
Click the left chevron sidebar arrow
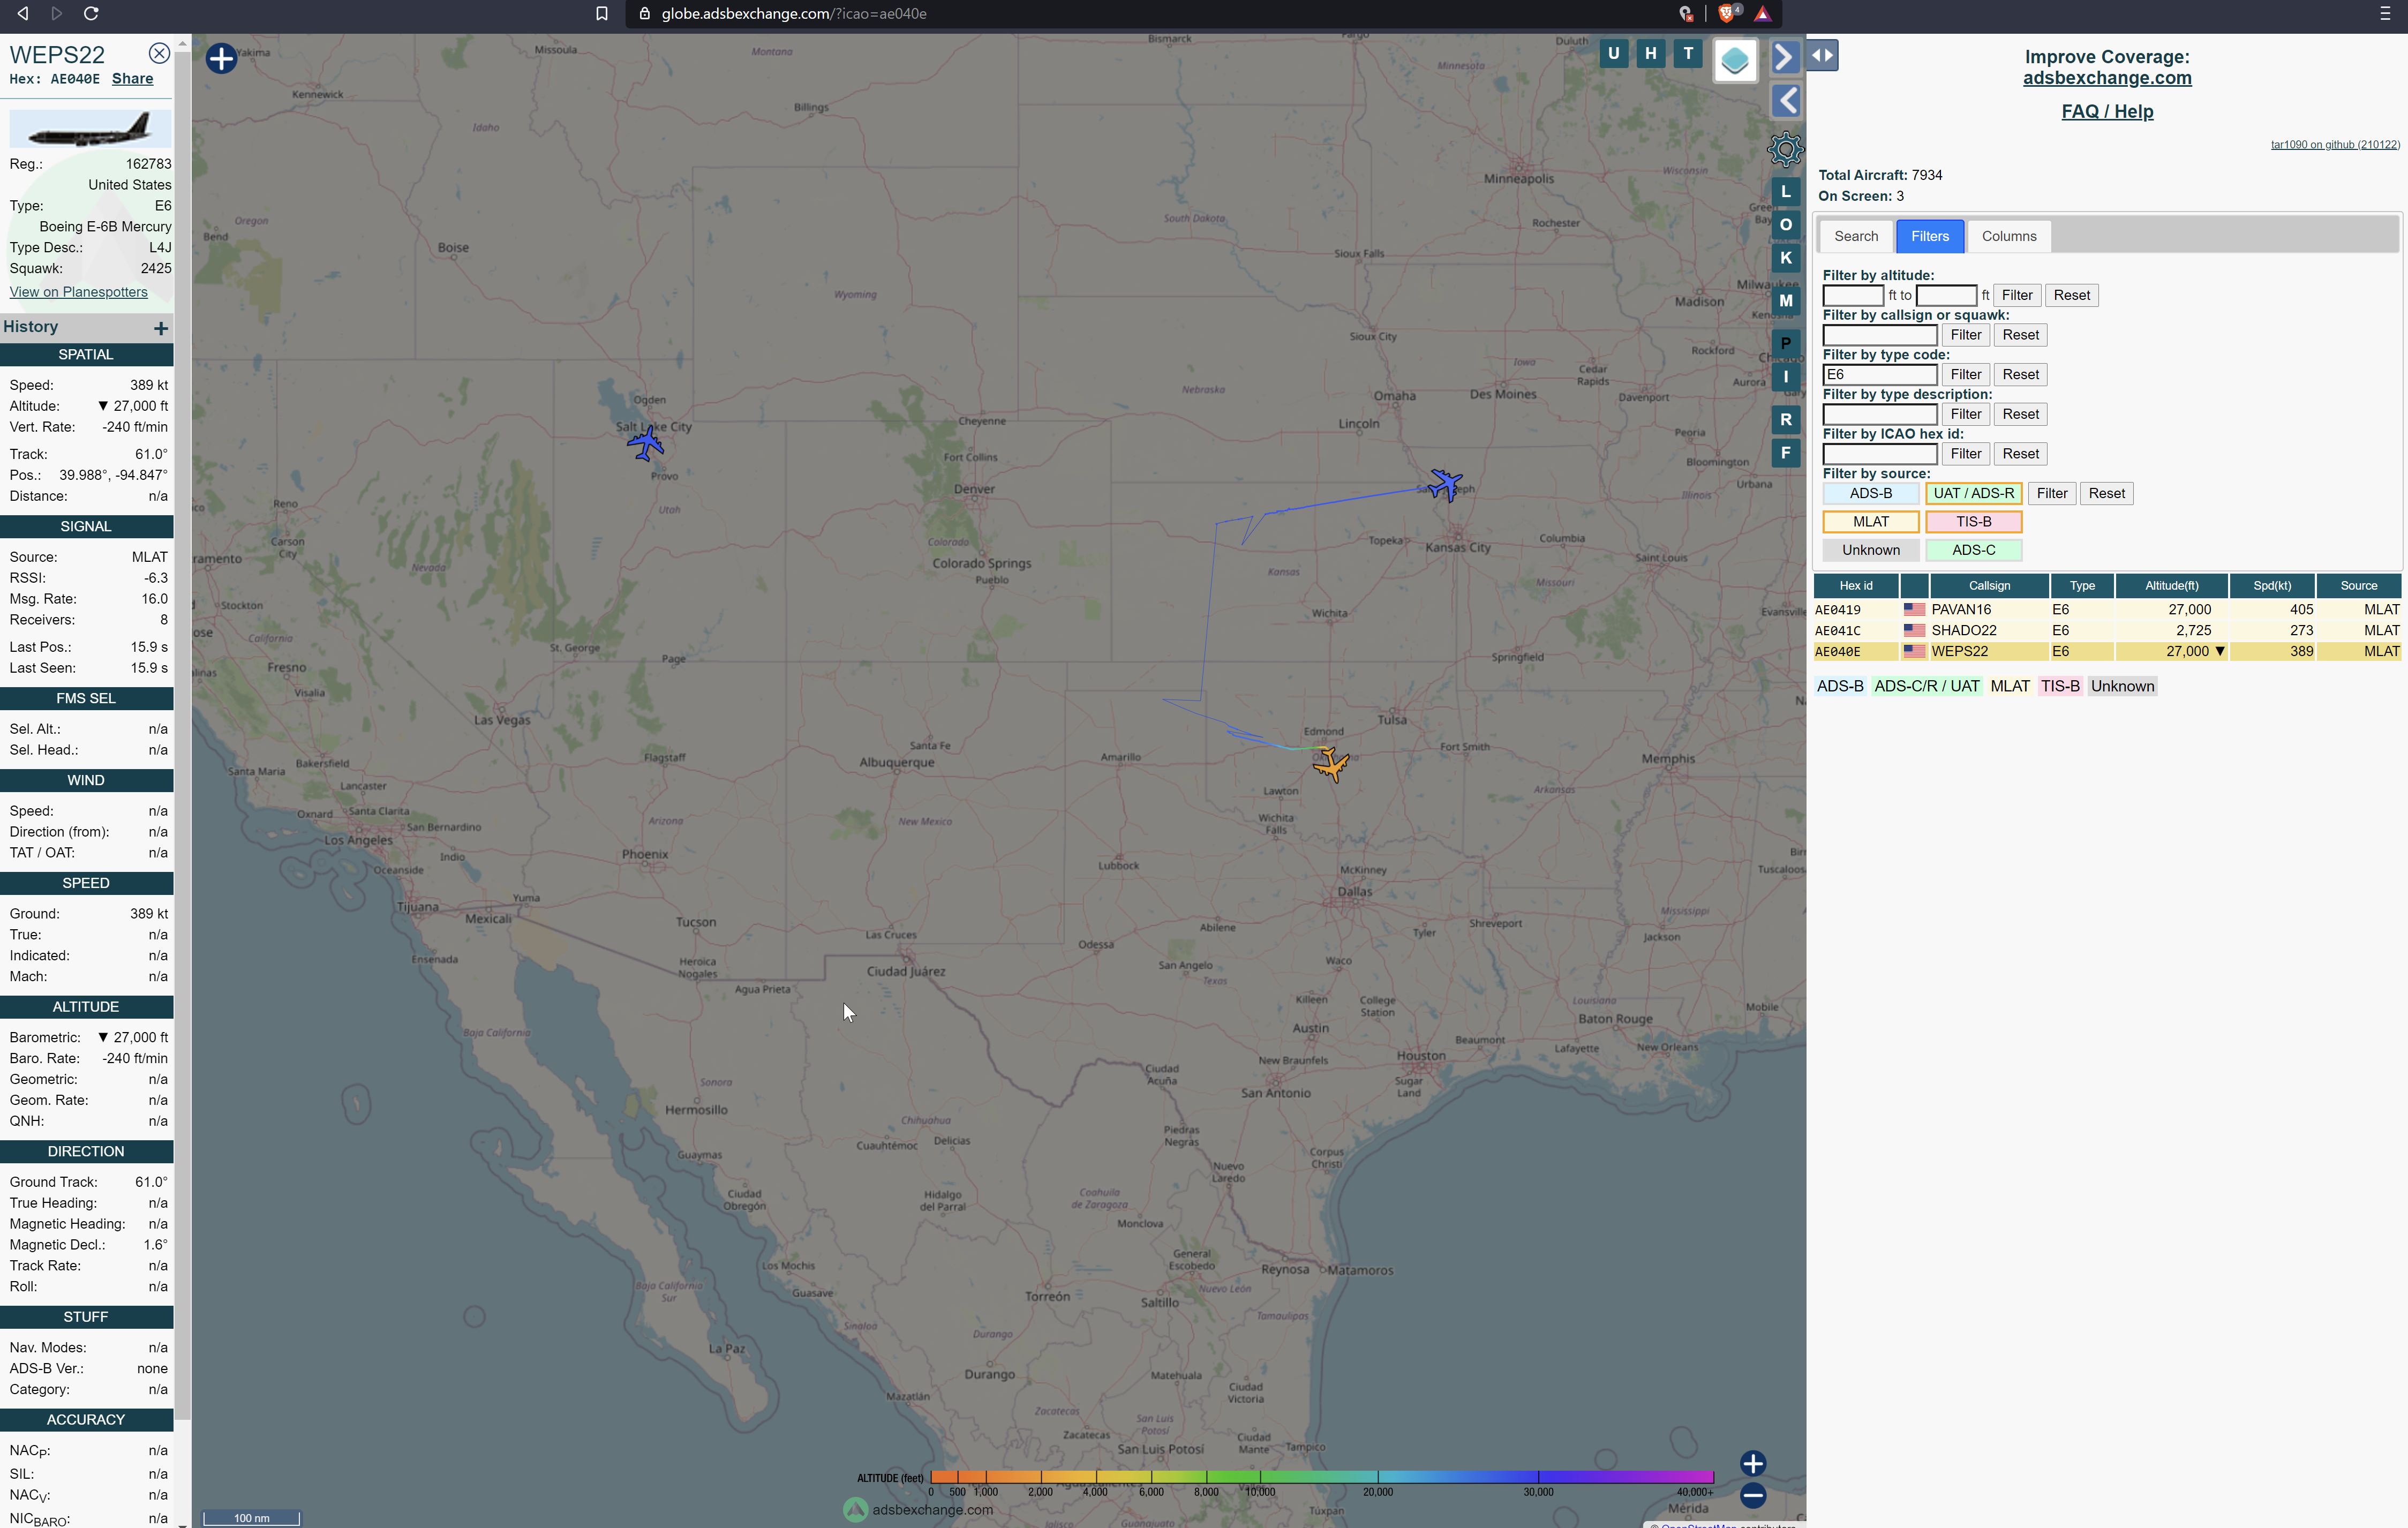pos(1786,101)
